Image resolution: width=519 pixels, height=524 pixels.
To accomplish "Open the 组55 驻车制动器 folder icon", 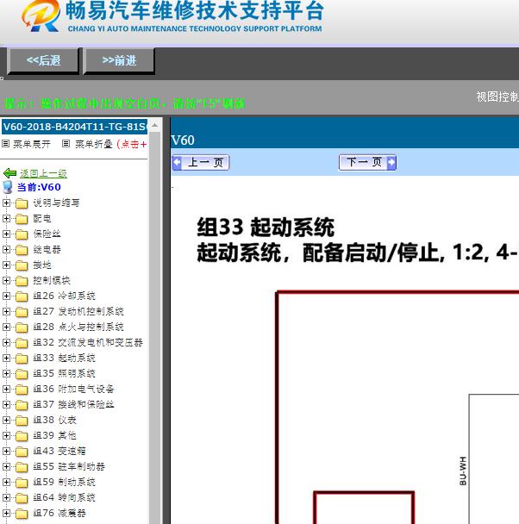I will pyautogui.click(x=22, y=467).
